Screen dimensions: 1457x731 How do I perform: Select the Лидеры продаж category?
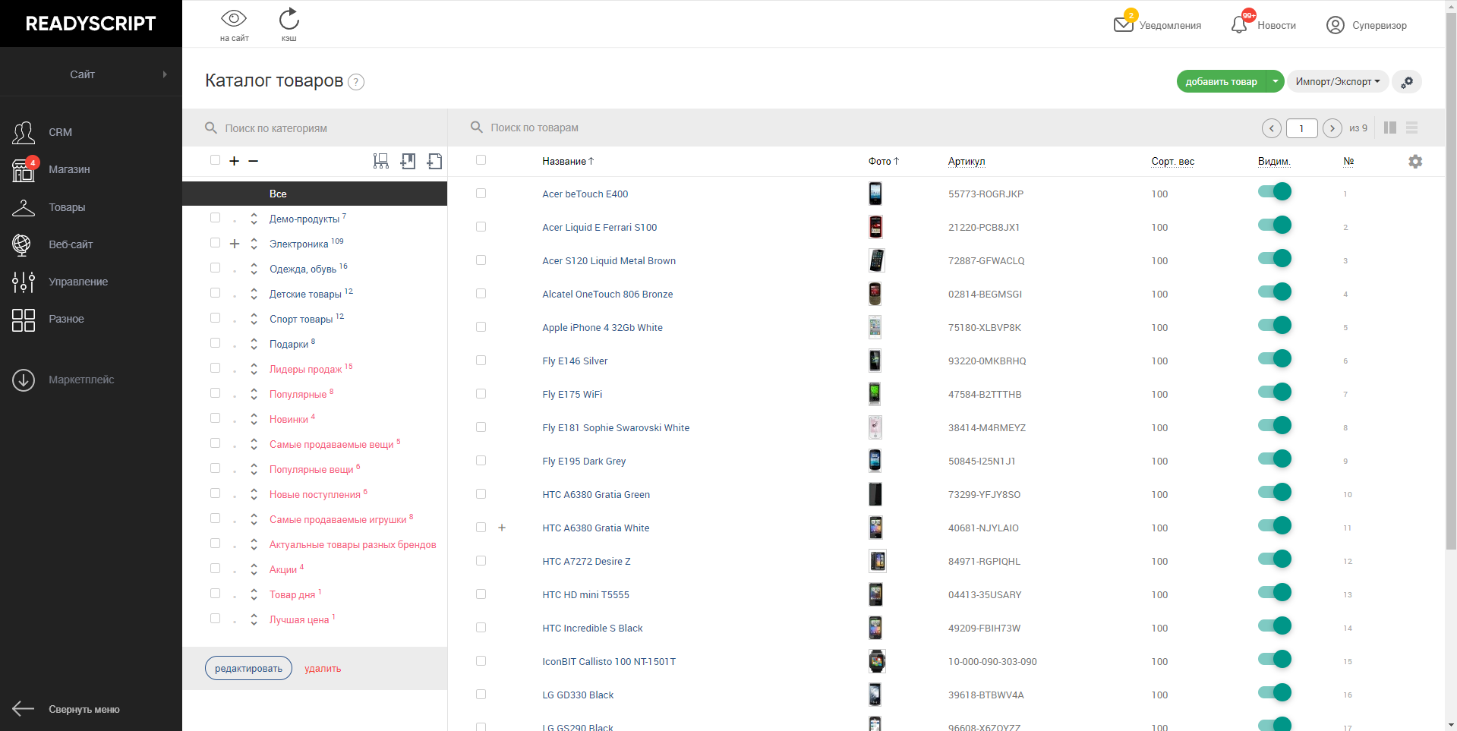[x=305, y=370]
